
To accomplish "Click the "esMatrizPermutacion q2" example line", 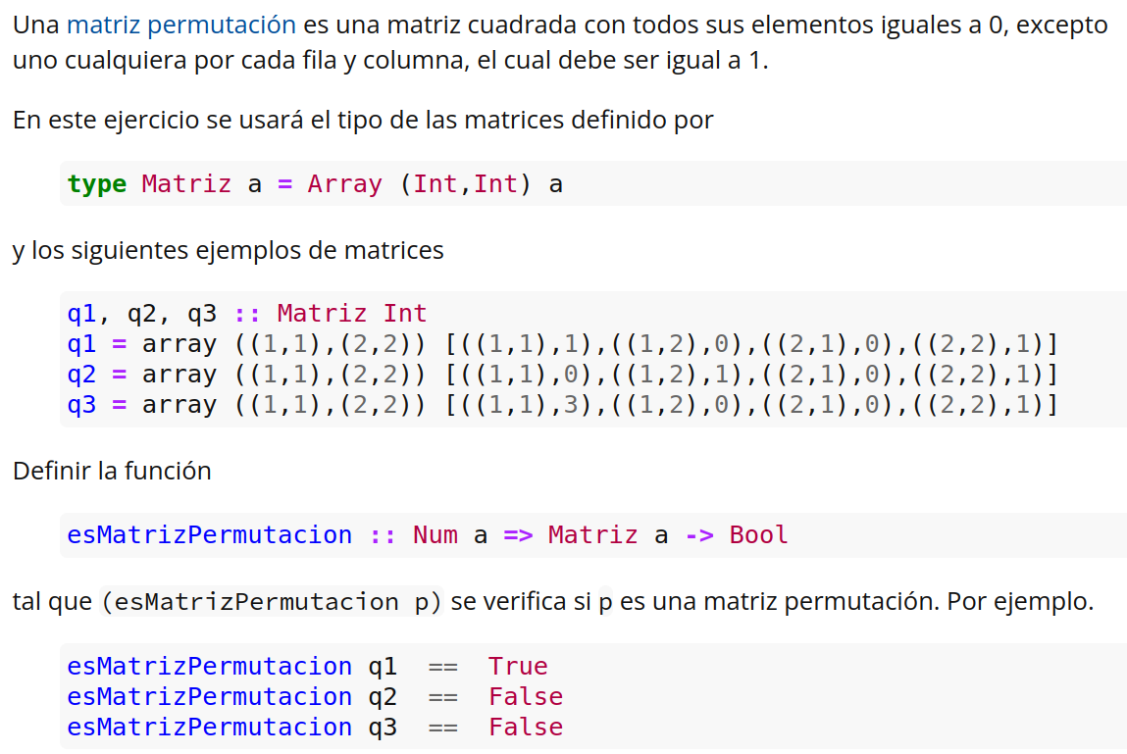I will (x=231, y=697).
